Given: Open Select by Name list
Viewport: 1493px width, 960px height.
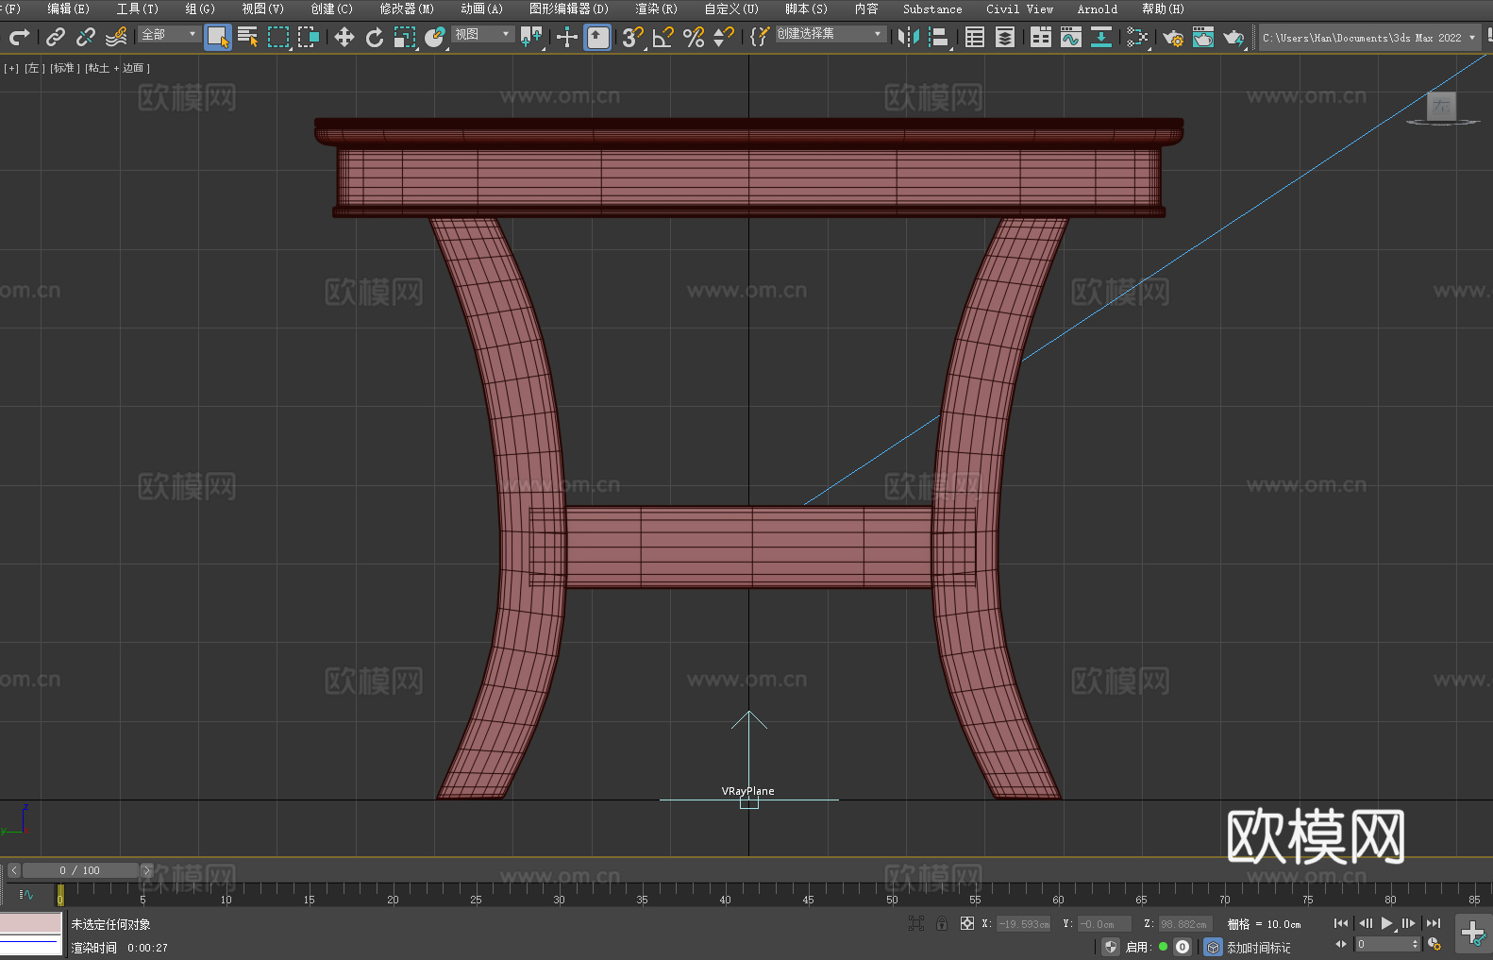Looking at the screenshot, I should tap(248, 37).
